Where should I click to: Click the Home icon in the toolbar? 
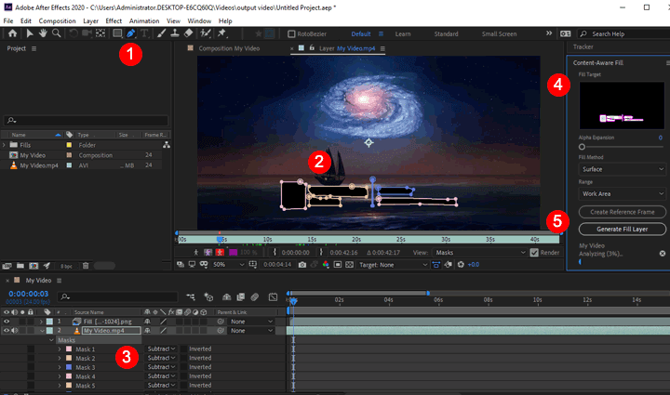point(12,33)
